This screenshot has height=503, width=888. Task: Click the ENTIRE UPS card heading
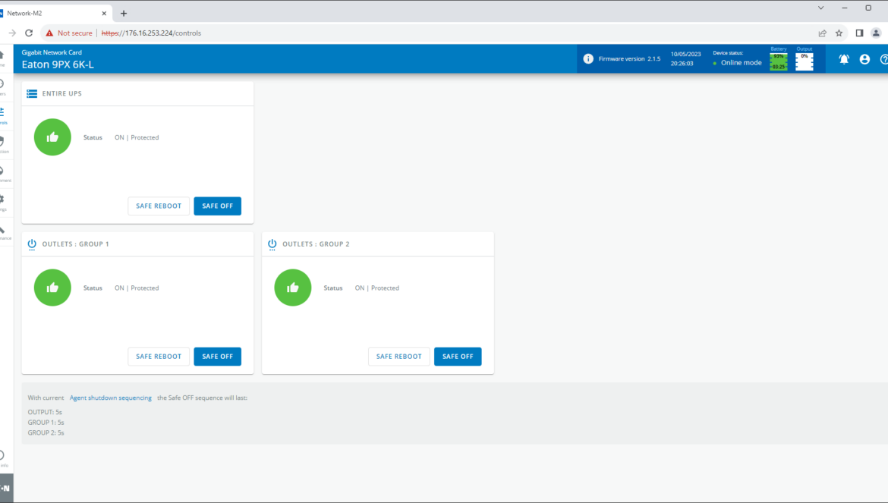click(61, 93)
